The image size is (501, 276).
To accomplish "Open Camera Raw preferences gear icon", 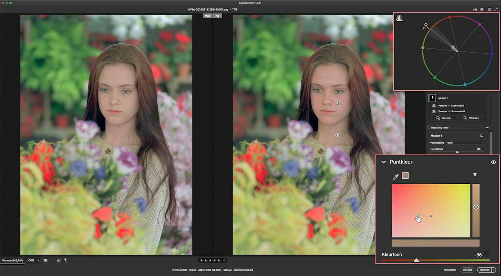I will [x=482, y=9].
